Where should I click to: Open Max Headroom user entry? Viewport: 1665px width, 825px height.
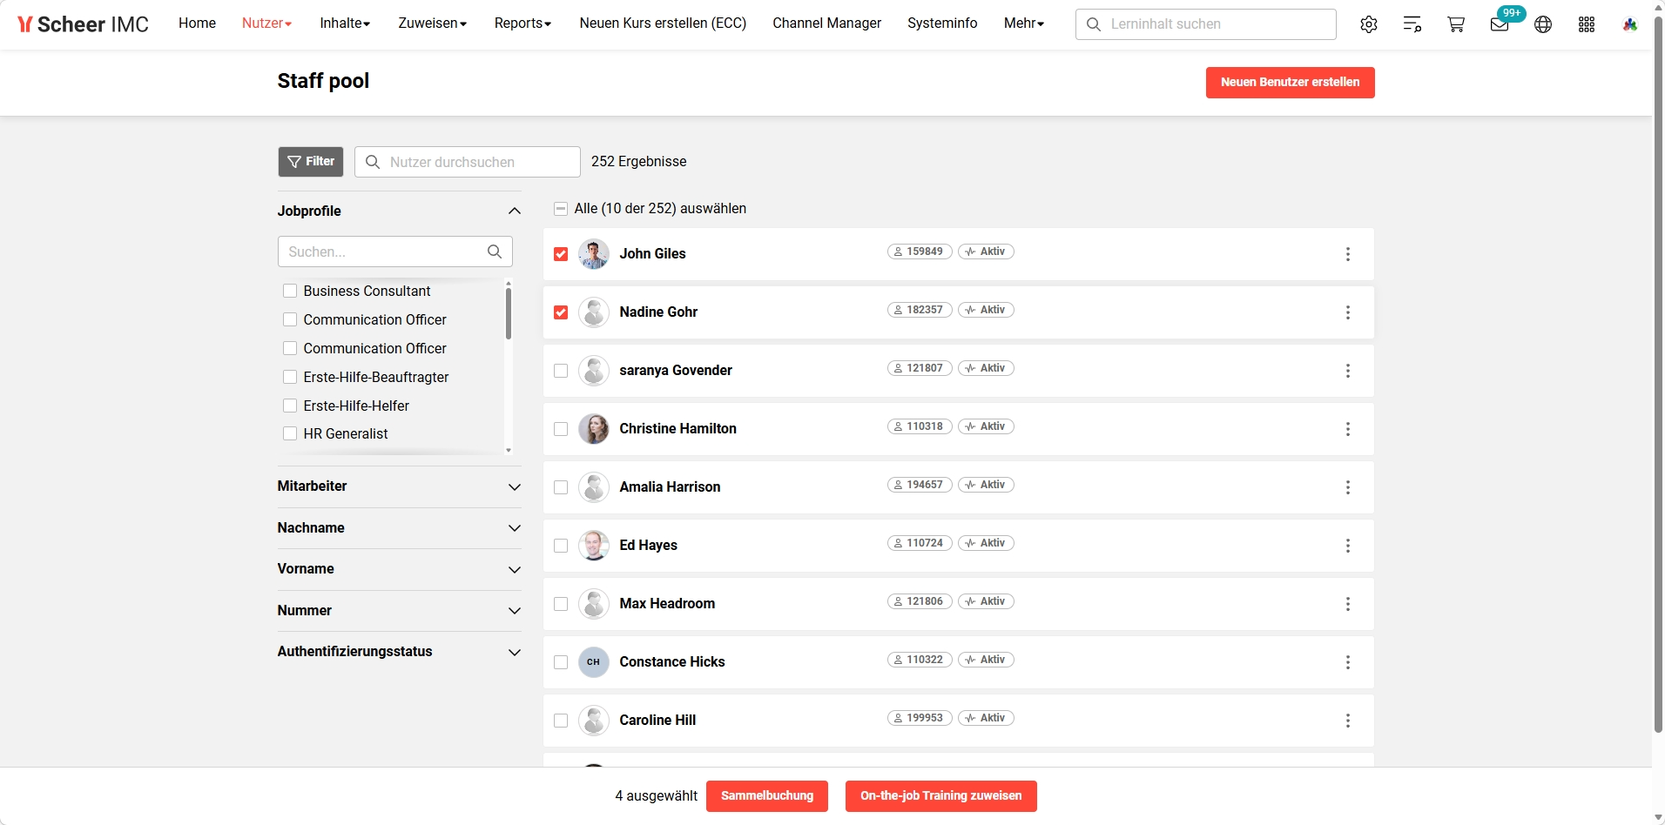[x=667, y=604]
